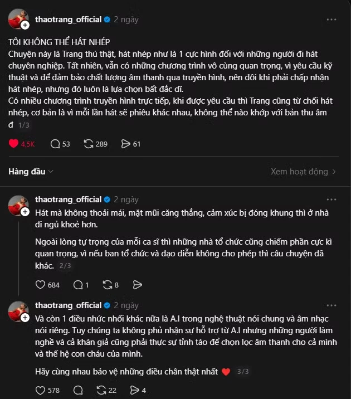The height and width of the screenshot is (399, 351).
Task: Click the avatar thumbnail on the third post
Action: (18, 311)
